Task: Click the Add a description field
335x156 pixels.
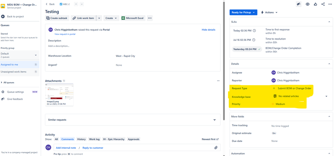Action: click(x=59, y=46)
